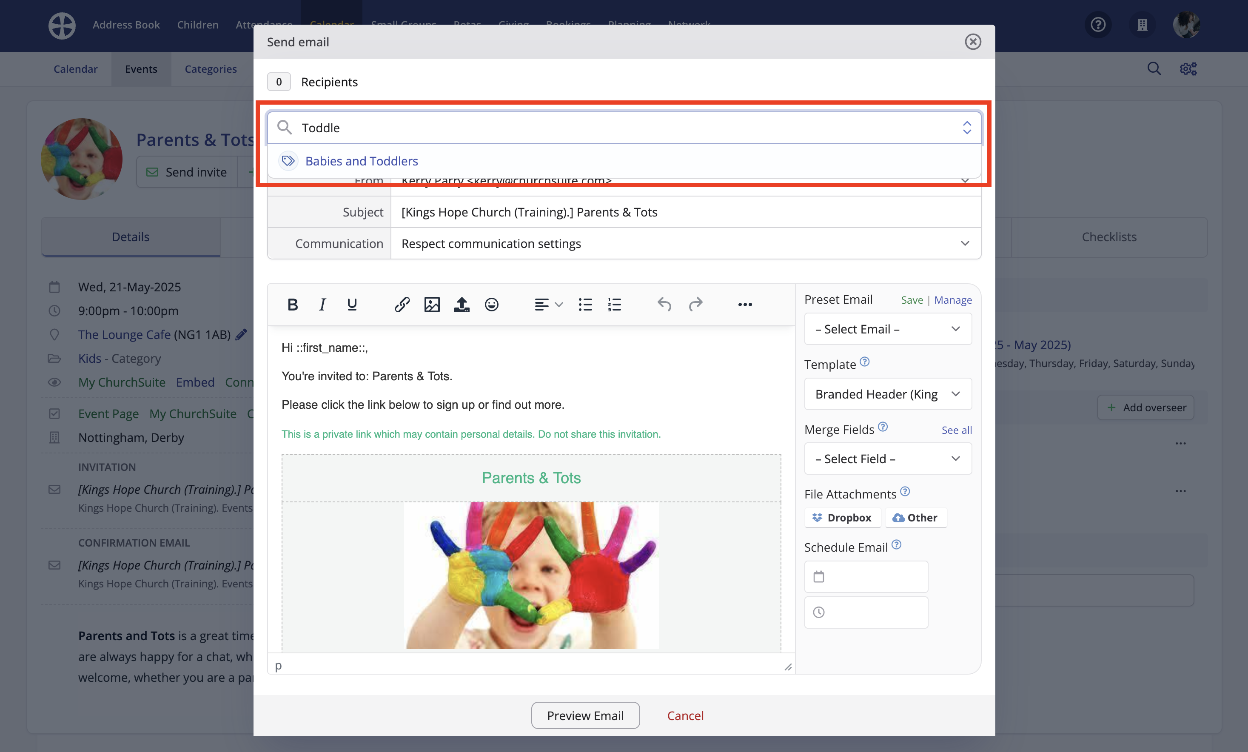Open the Merge Fields Select Field dropdown

tap(888, 459)
